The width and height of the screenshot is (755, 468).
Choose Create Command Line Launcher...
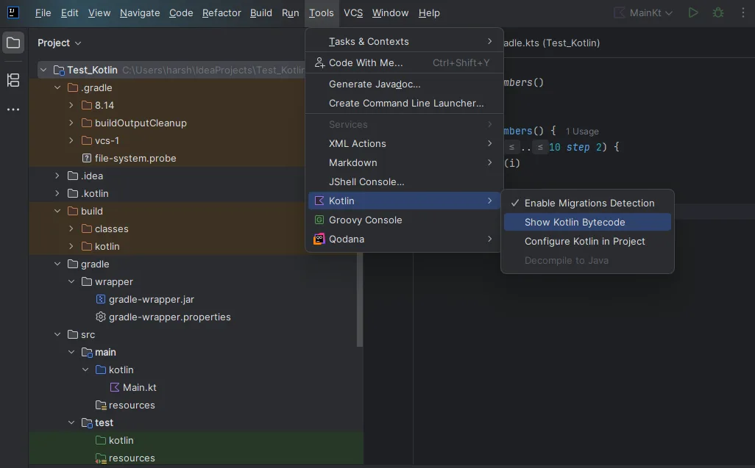(x=405, y=104)
